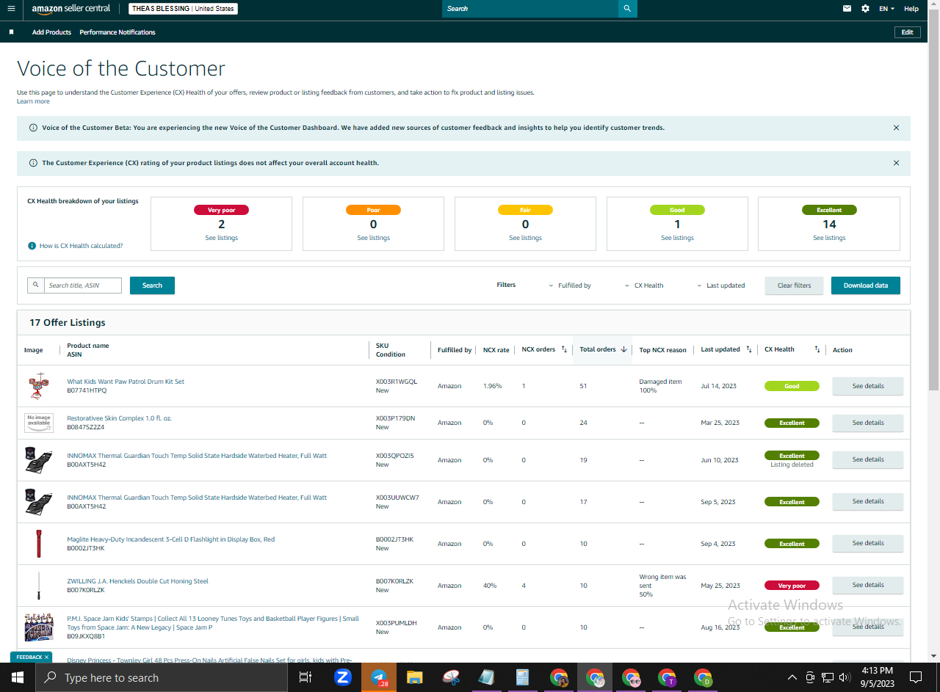The height and width of the screenshot is (692, 940).
Task: Open the mail messages icon
Action: click(847, 9)
